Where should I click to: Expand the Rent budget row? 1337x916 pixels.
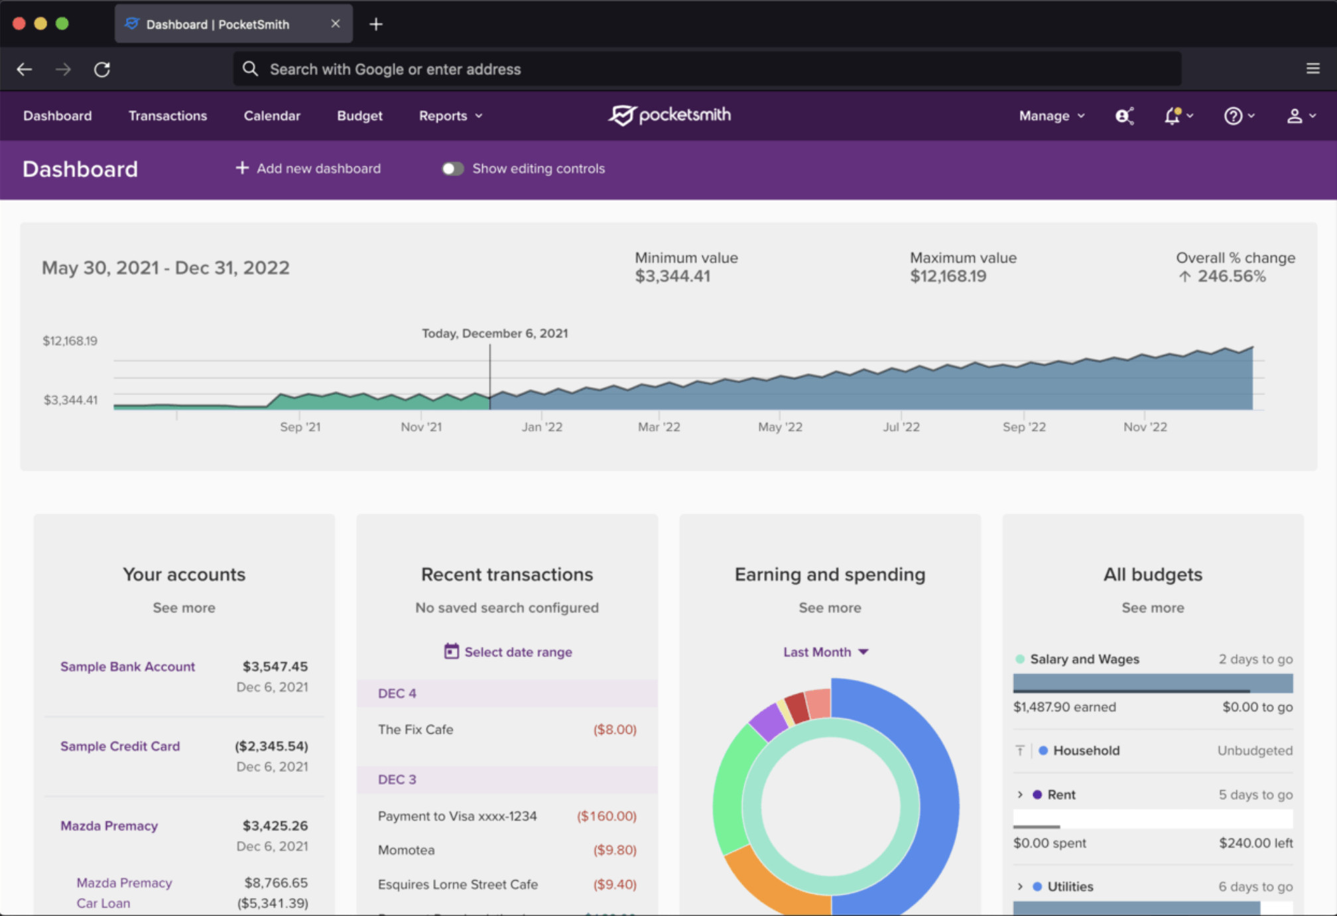[1020, 794]
